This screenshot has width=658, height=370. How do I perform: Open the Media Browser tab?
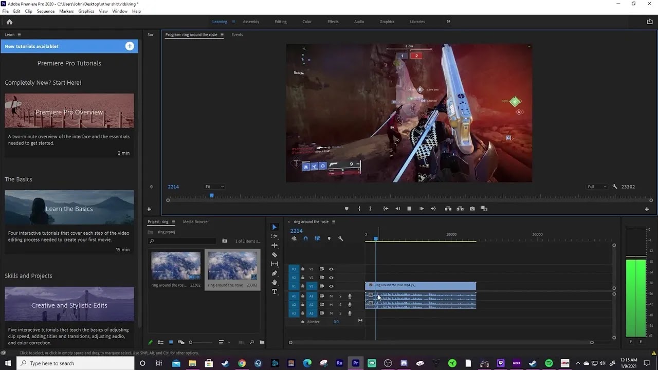click(x=196, y=222)
